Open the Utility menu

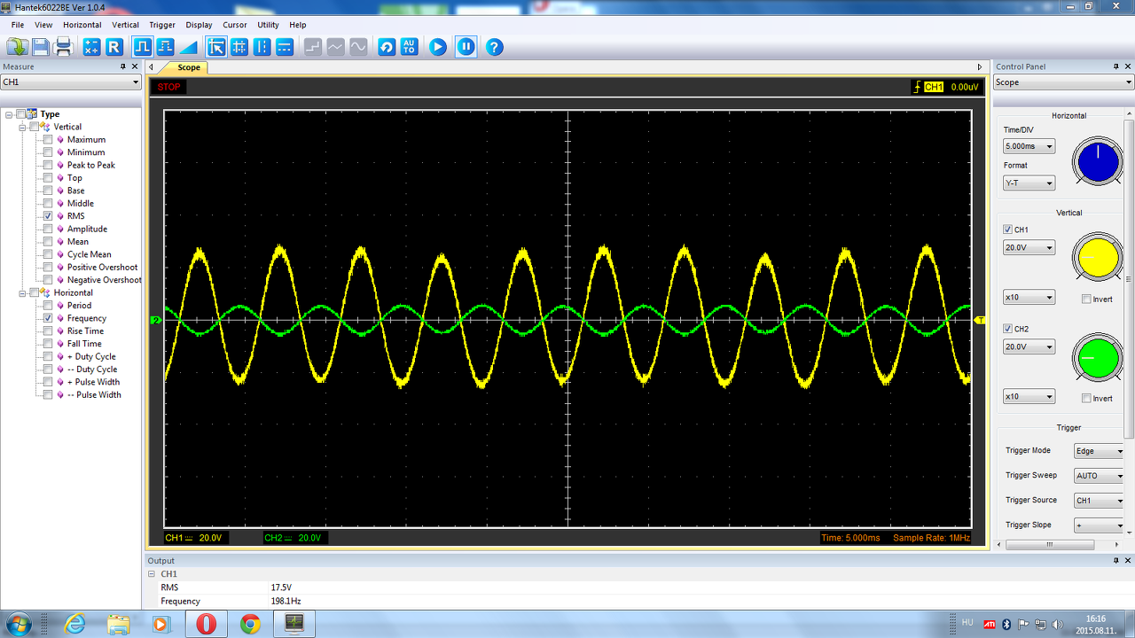click(268, 25)
